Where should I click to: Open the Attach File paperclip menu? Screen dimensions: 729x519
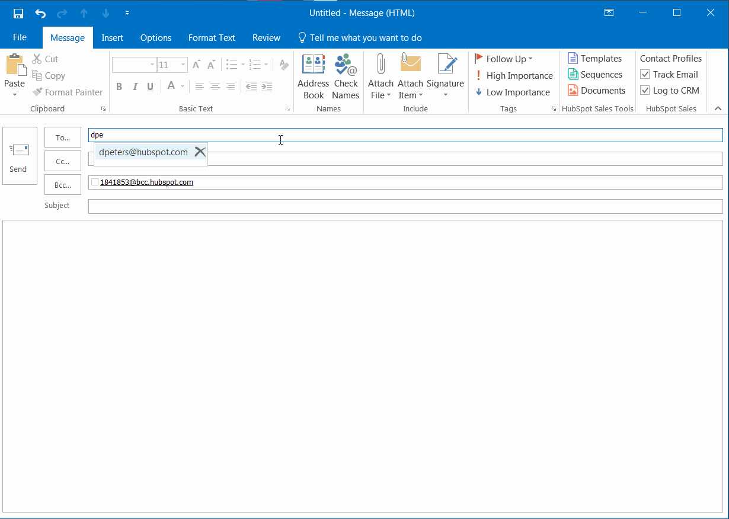(381, 76)
